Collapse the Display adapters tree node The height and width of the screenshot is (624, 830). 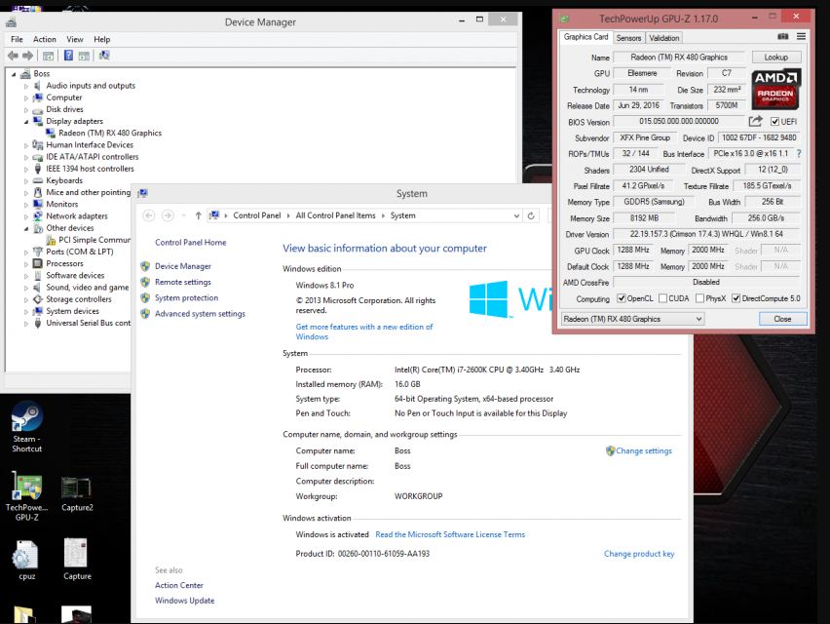tap(26, 121)
